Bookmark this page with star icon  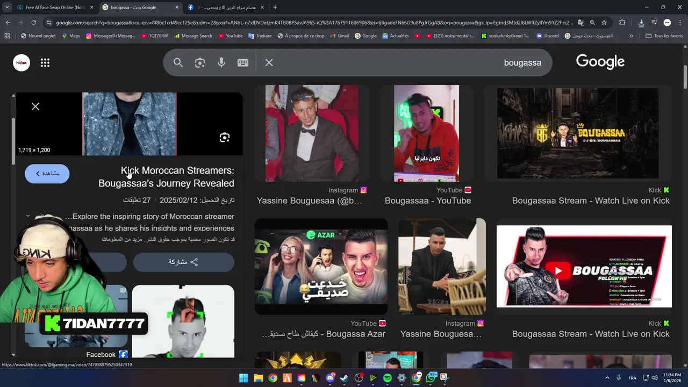[x=604, y=23]
